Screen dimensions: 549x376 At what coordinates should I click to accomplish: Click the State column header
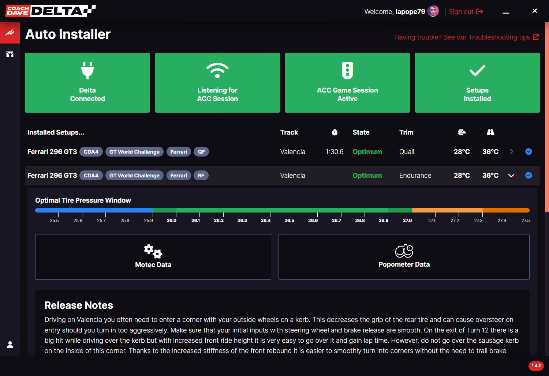361,132
